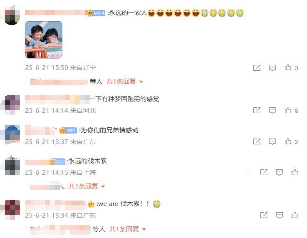Reply to the 永远的一家人 comment
The width and height of the screenshot is (307, 238).
point(272,68)
